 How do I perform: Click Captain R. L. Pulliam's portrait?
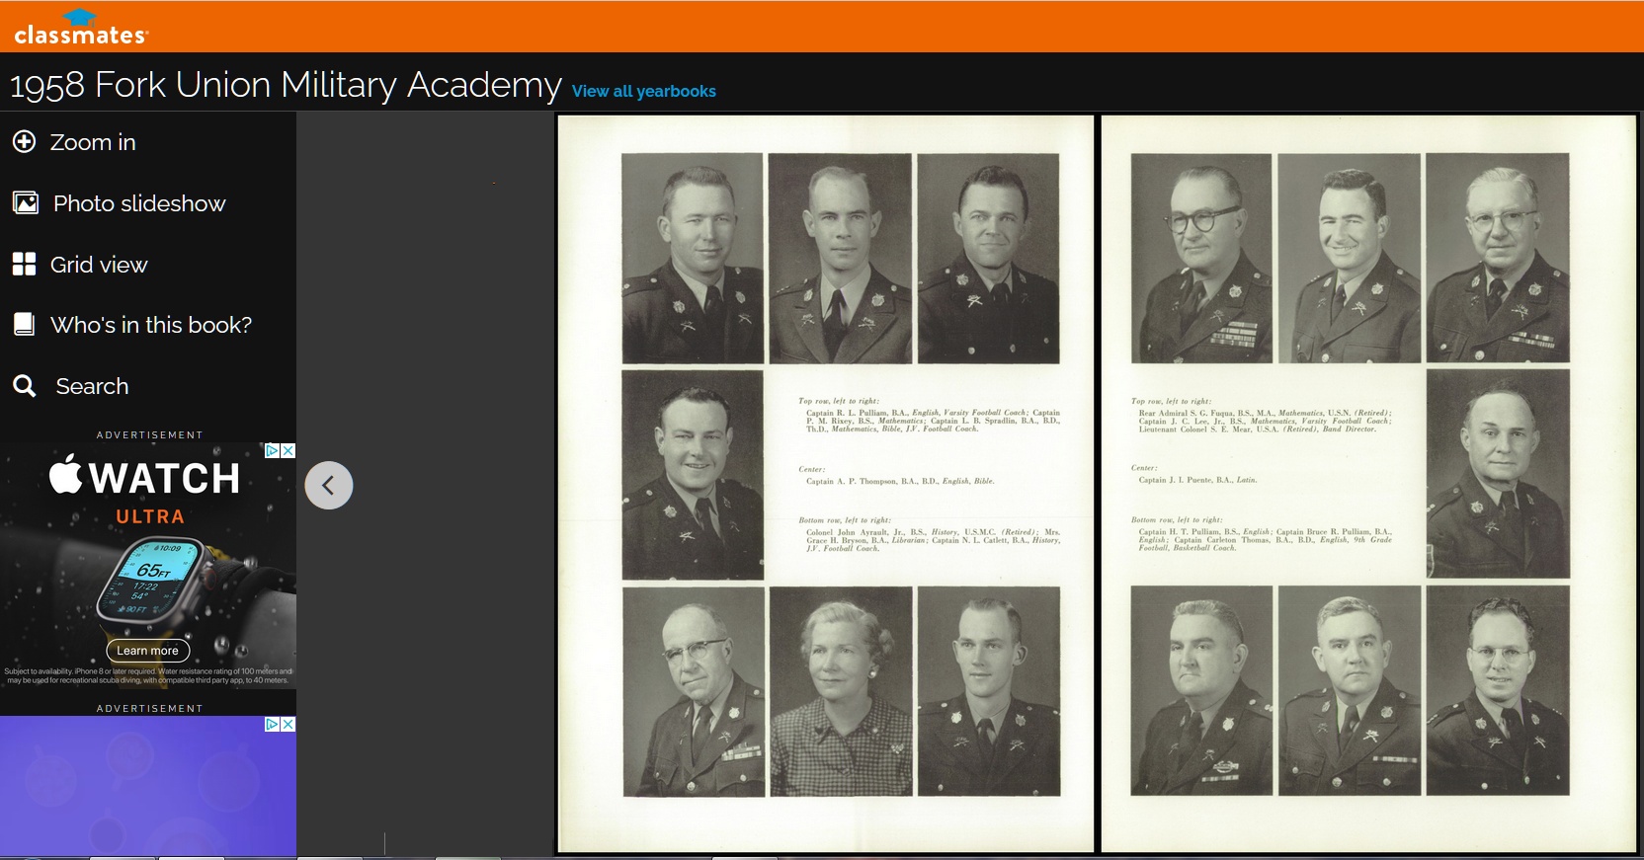pos(693,258)
